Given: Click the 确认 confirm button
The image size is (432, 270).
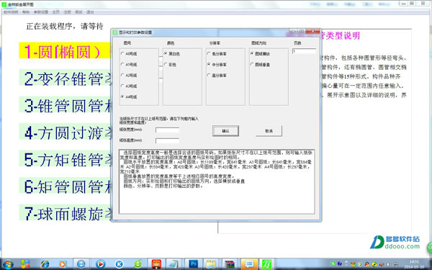Looking at the screenshot, I should pos(225,131).
